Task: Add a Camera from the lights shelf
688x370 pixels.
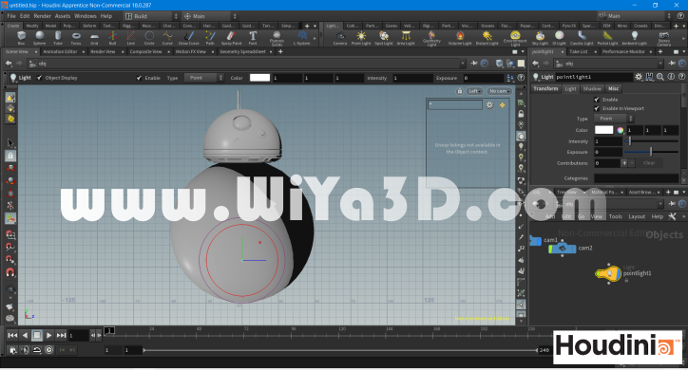Action: [x=340, y=38]
